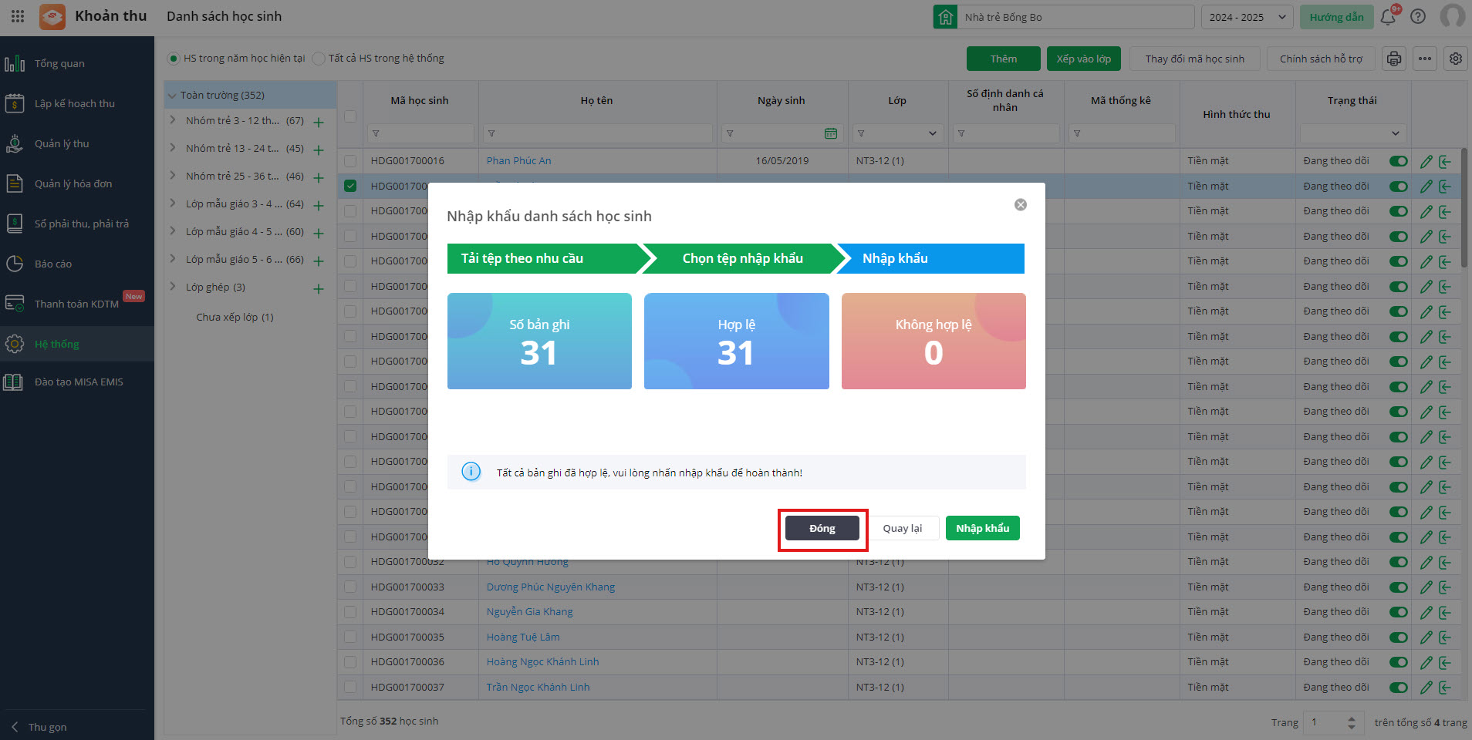Viewport: 1472px width, 740px height.
Task: Open table settings gear icon
Action: pyautogui.click(x=1456, y=59)
